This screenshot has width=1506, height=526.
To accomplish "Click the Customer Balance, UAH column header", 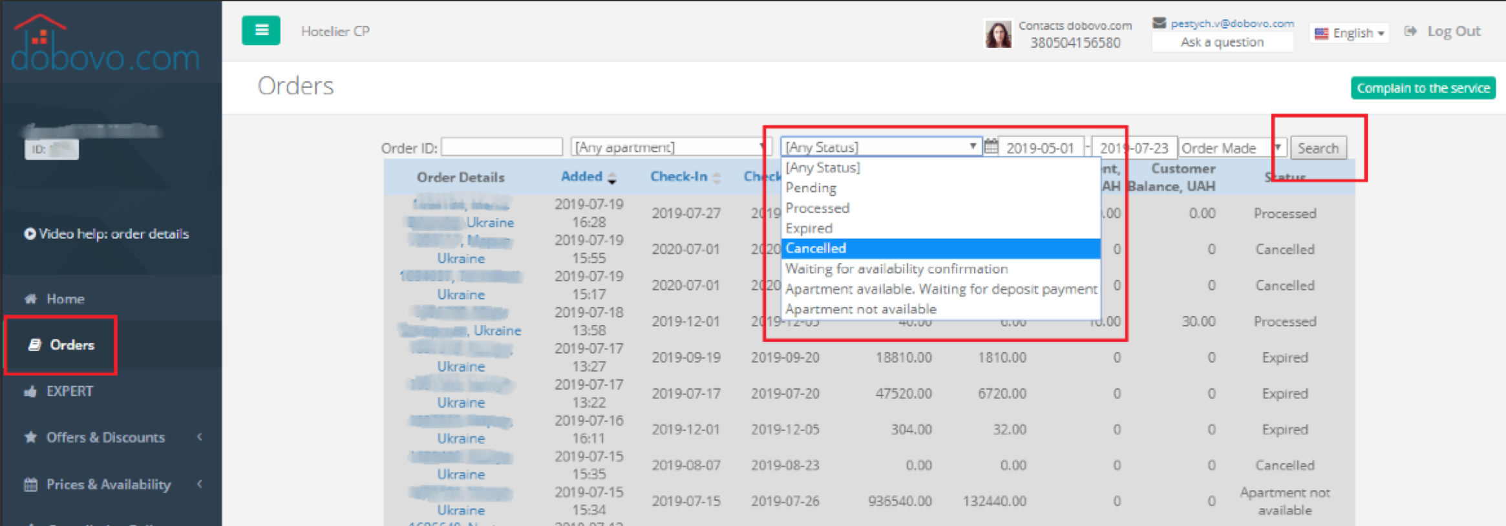I will point(1172,178).
